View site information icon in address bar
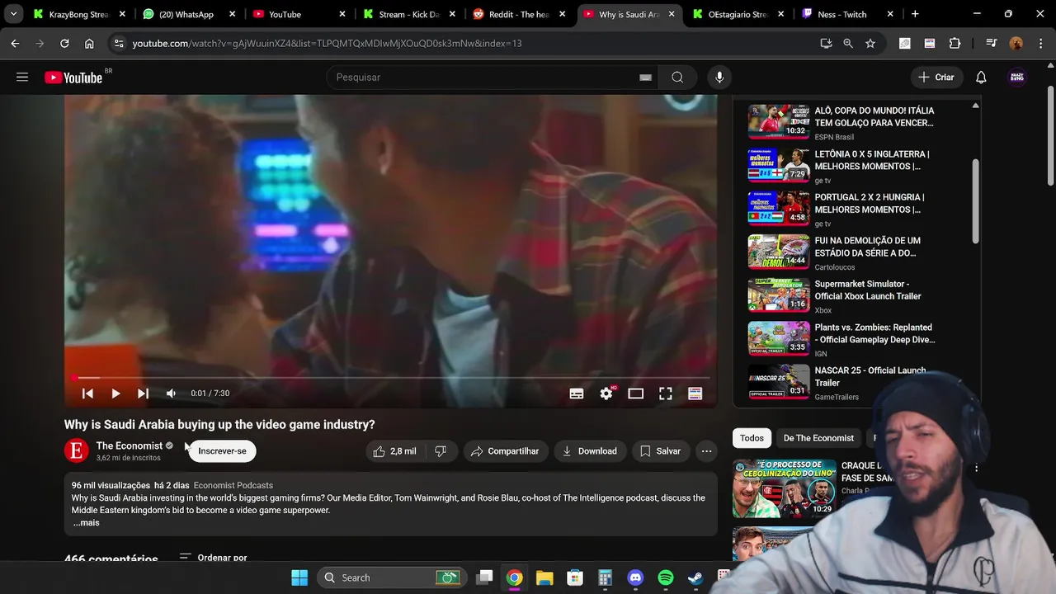 (118, 43)
